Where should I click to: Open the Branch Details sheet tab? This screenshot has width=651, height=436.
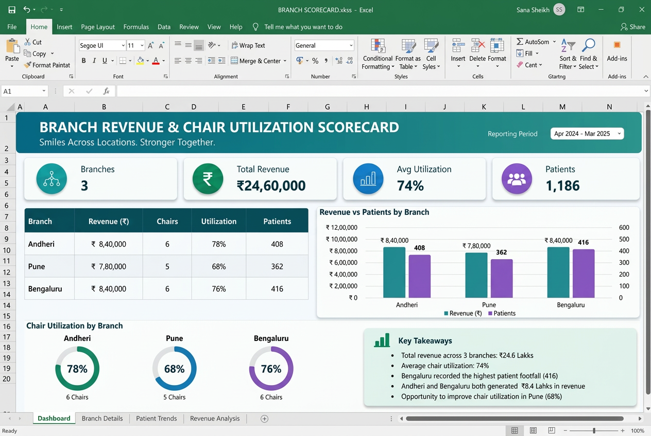[102, 419]
